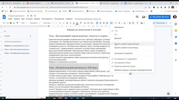Image resolution: width=179 pixels, height=100 pixels.
Task: Align text left
Action: pos(97,23)
